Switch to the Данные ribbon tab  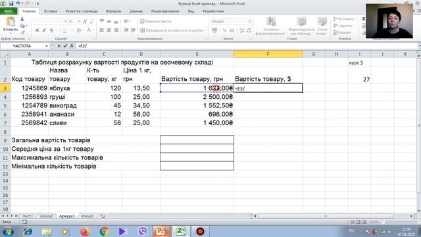coord(136,11)
